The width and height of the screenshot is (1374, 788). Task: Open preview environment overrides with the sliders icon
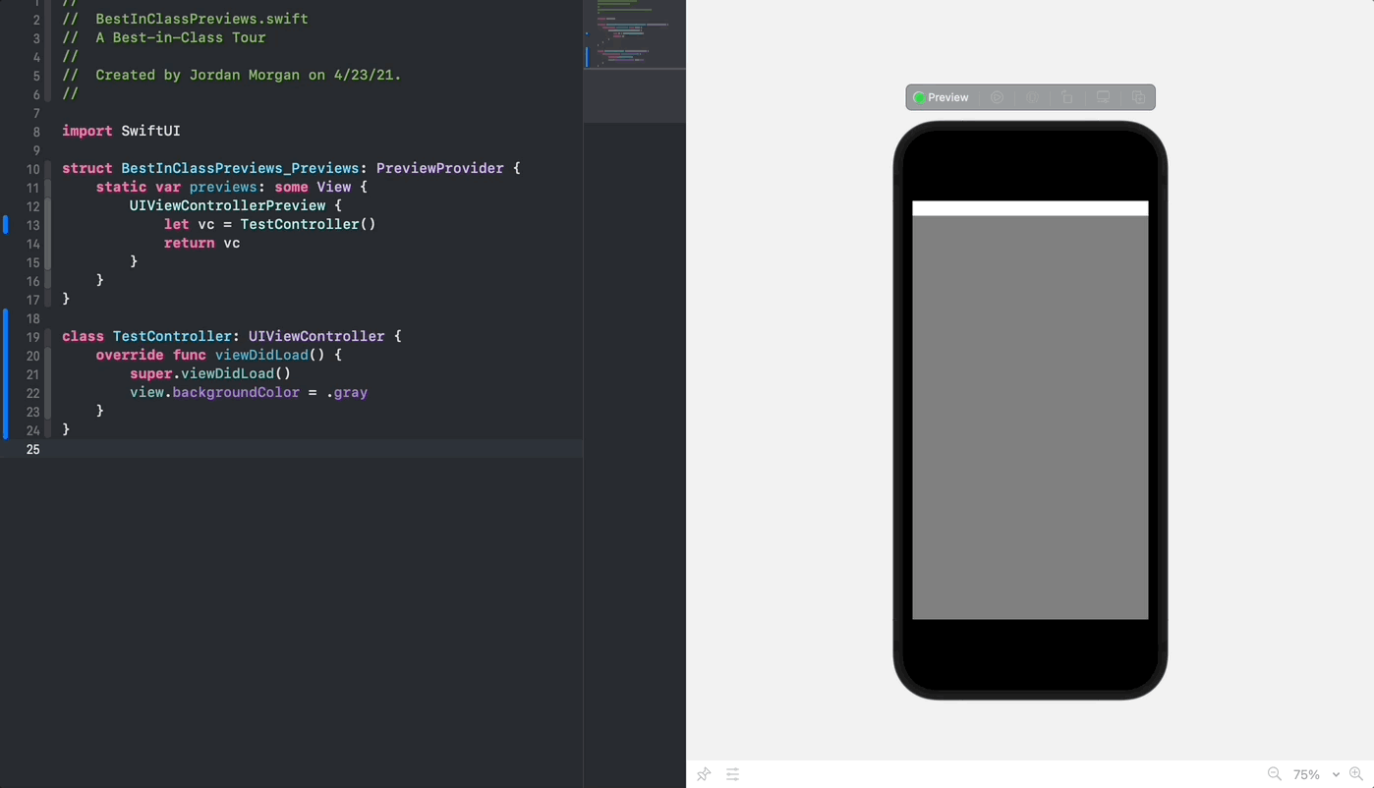732,775
